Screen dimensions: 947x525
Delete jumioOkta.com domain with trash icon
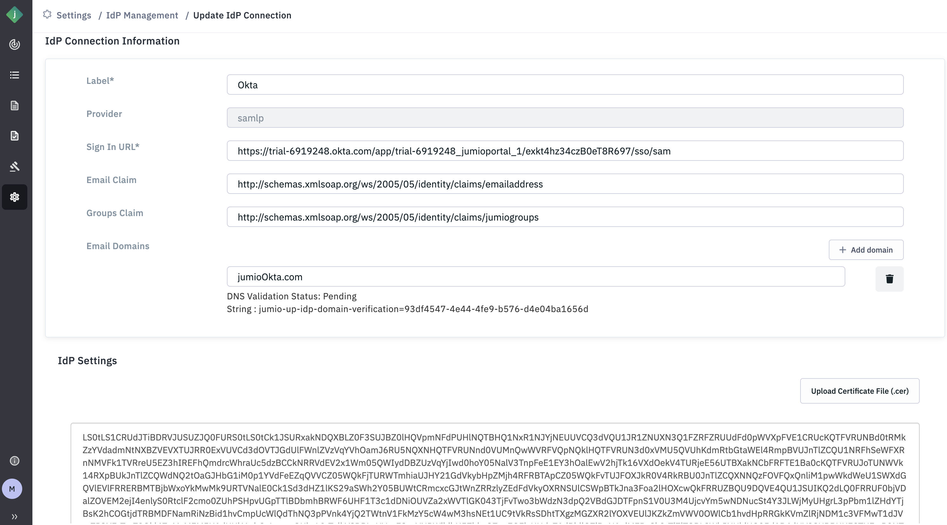(x=889, y=279)
